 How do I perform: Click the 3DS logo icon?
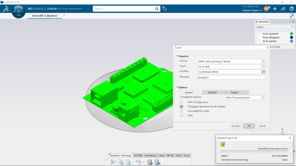point(6,9)
